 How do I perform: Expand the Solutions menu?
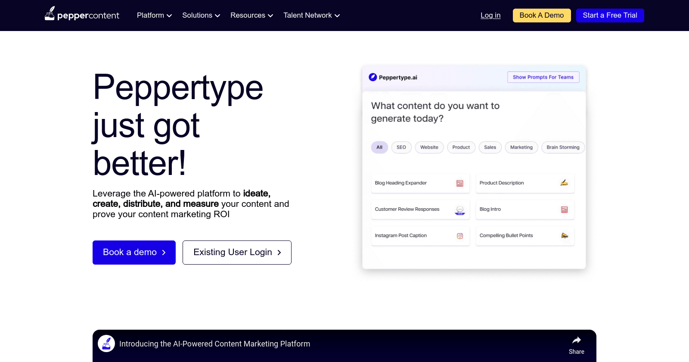point(201,16)
